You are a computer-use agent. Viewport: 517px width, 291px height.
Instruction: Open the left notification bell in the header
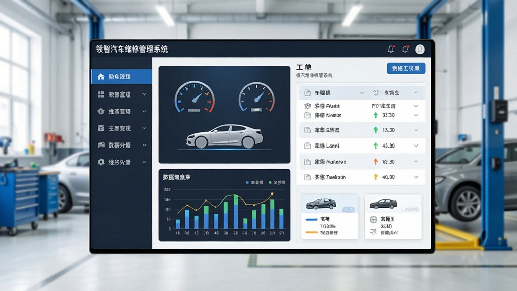(391, 50)
